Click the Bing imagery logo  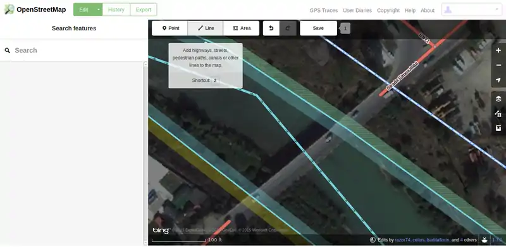pos(161,231)
